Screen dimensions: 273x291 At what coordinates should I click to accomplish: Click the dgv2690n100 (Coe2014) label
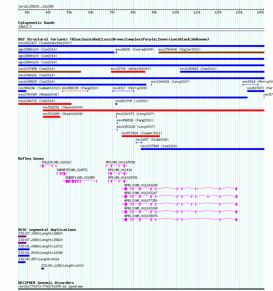[x=38, y=62]
